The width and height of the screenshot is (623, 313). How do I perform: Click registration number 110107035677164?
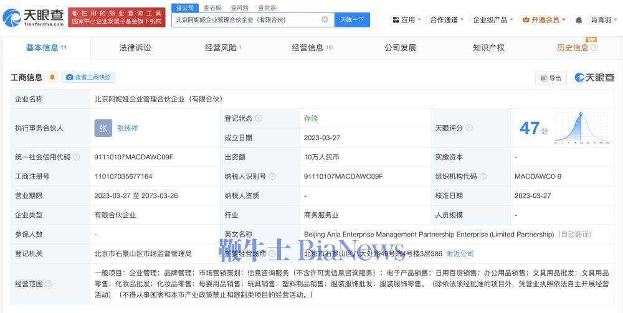tap(123, 177)
